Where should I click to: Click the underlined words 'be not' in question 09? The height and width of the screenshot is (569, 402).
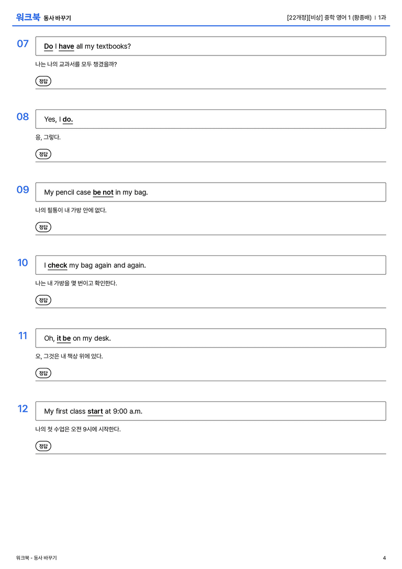point(103,192)
